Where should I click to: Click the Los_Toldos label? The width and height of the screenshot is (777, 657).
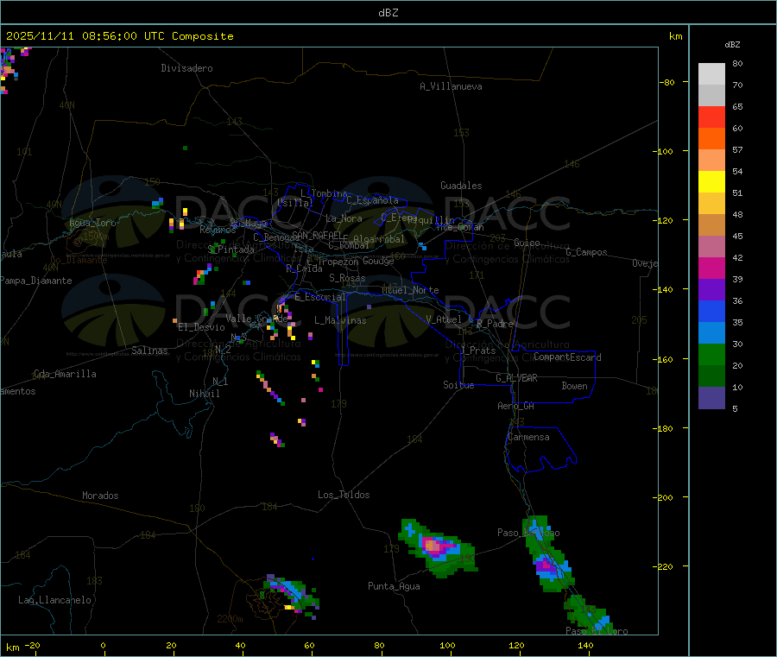(344, 495)
